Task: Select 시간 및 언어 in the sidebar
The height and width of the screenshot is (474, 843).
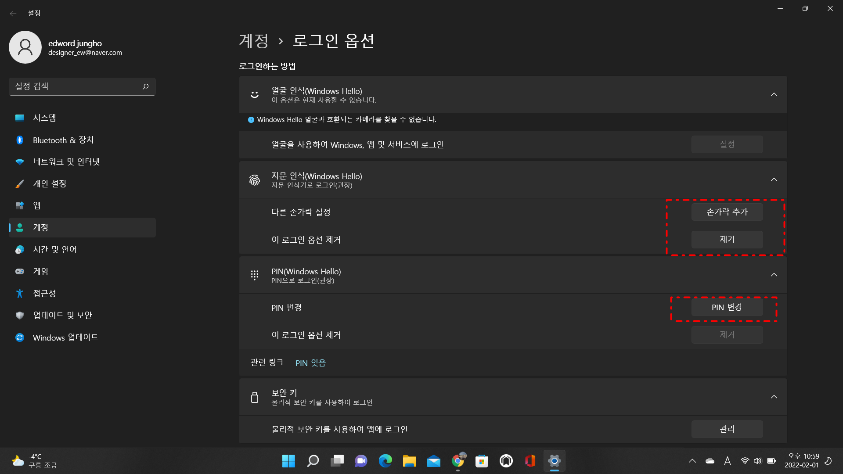Action: [x=55, y=250]
